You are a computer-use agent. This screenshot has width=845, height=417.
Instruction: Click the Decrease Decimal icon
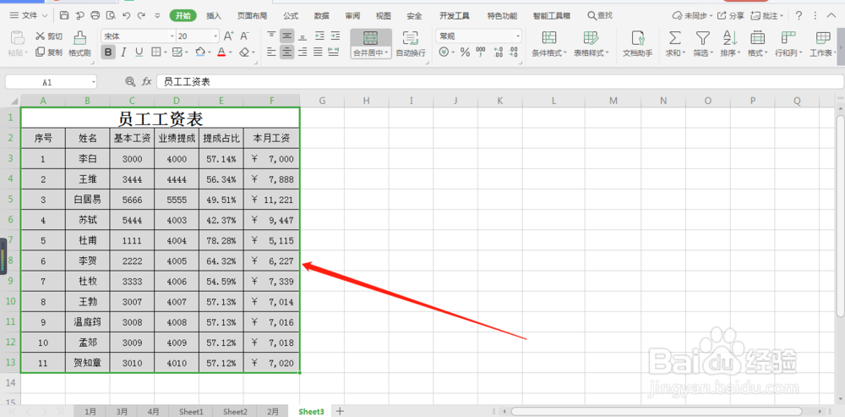513,52
